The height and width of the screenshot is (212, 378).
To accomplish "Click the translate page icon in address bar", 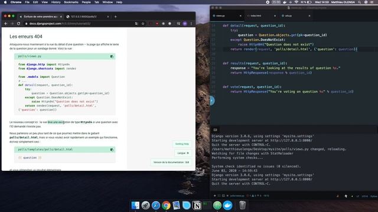I will tap(136, 24).
